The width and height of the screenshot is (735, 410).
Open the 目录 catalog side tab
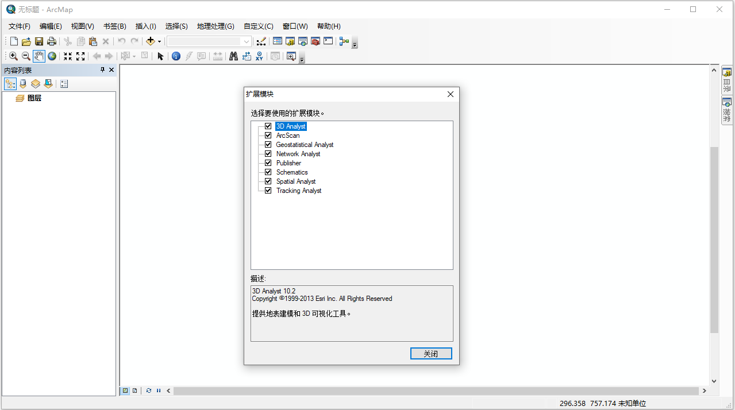point(727,80)
